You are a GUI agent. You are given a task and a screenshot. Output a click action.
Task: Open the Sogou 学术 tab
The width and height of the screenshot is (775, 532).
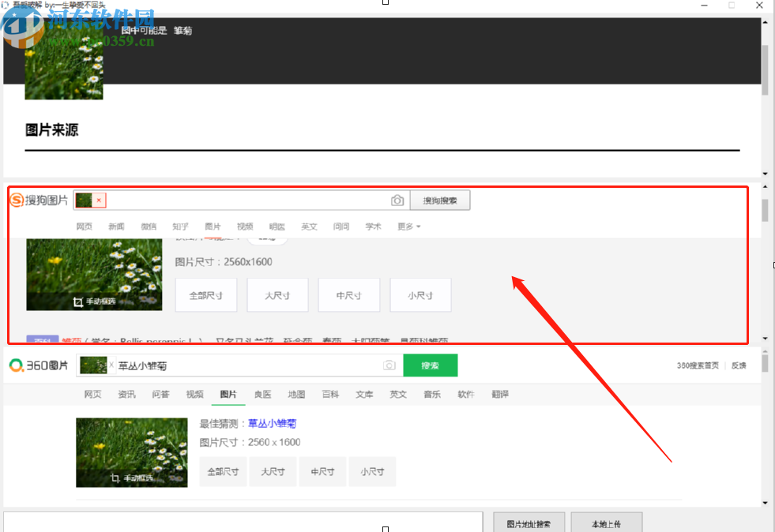[x=373, y=227]
